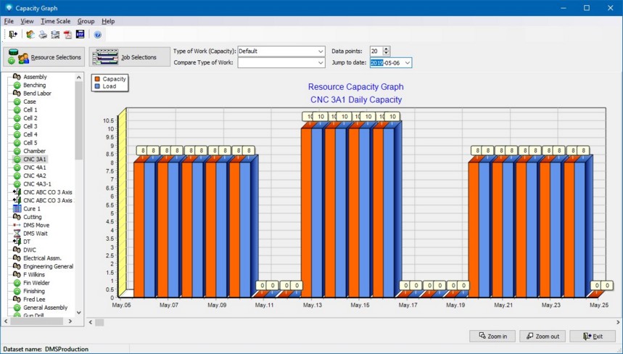Image resolution: width=623 pixels, height=354 pixels.
Task: Click the save as BMP icon
Action: pos(80,35)
